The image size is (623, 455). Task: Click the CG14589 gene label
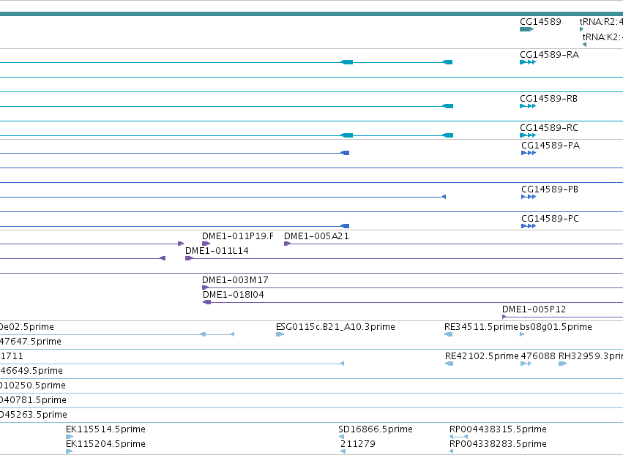[x=540, y=21]
